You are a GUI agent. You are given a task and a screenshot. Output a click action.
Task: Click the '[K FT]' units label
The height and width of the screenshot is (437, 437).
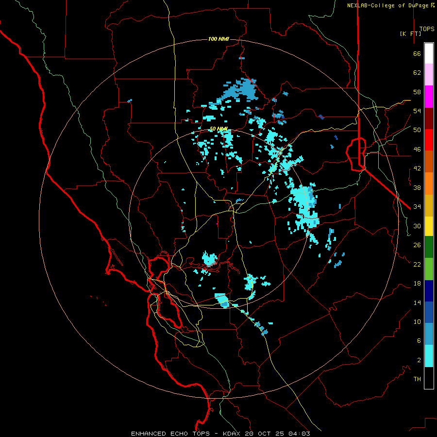pos(410,34)
